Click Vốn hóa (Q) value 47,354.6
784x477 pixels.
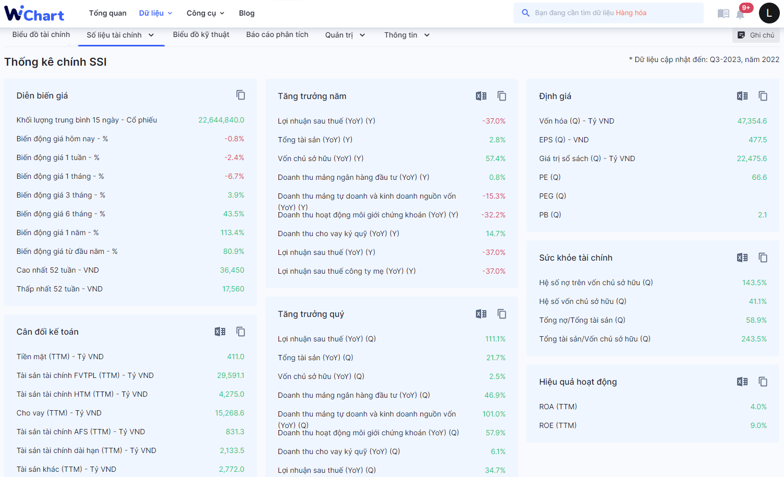752,121
